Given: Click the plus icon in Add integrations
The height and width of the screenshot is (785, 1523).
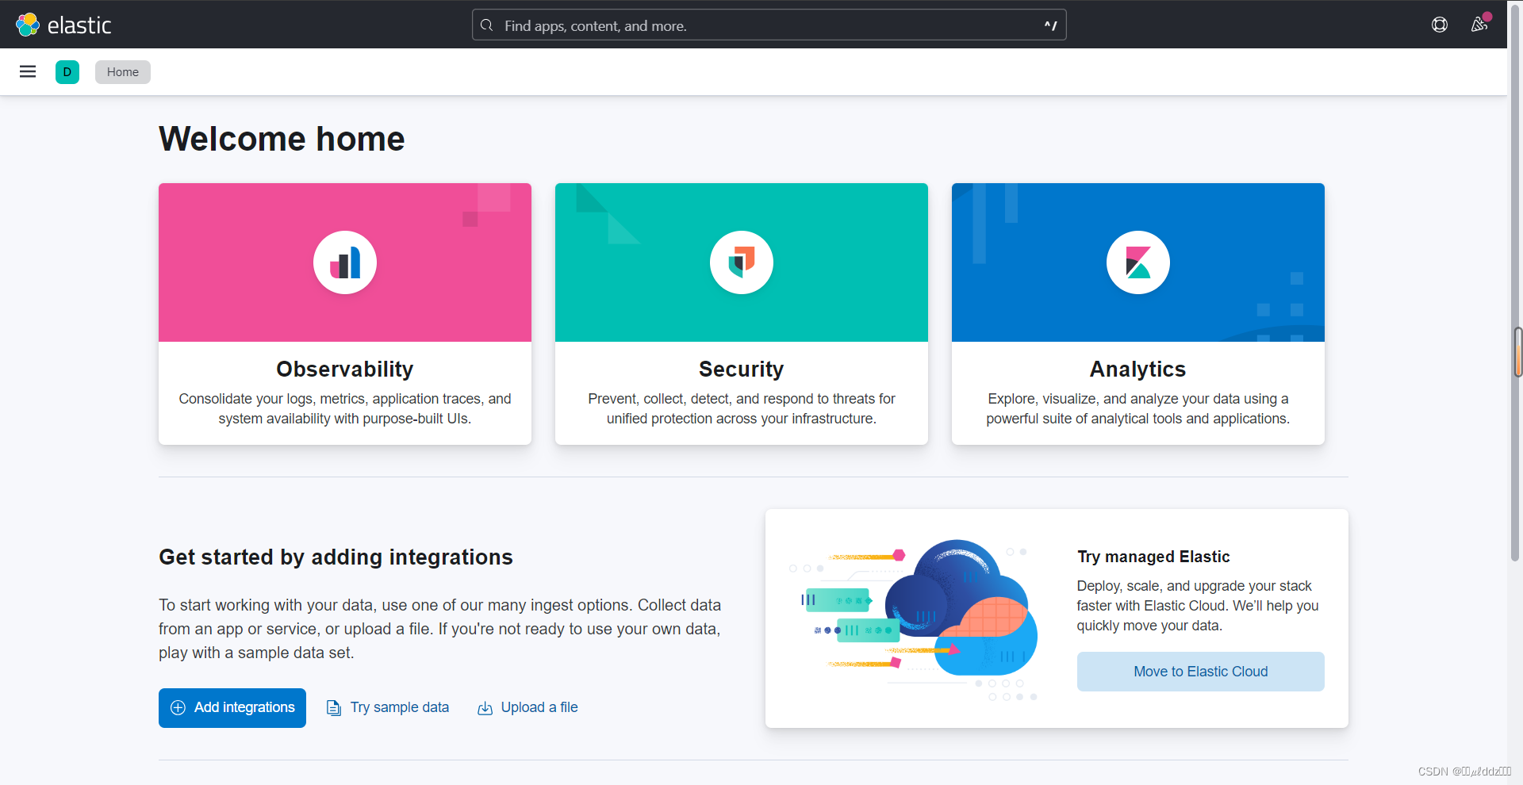Looking at the screenshot, I should [178, 707].
